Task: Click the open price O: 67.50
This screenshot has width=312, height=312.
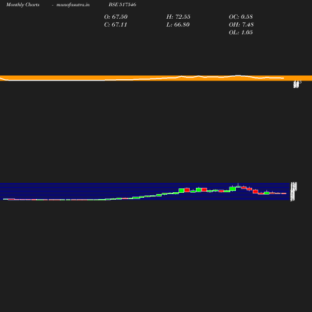Action: pyautogui.click(x=116, y=17)
